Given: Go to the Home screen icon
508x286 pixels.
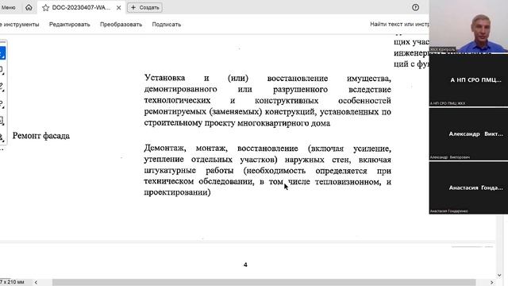Looking at the screenshot, I should click(x=29, y=7).
